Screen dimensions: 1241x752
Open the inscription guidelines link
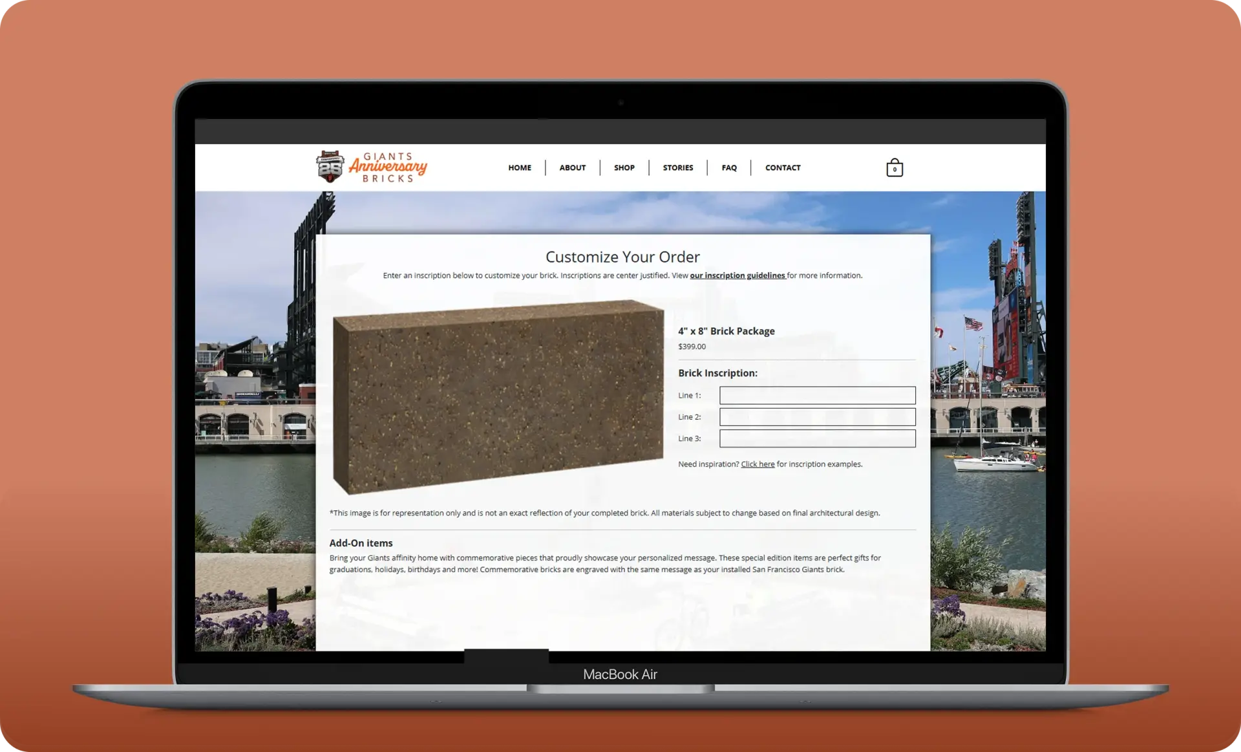coord(737,275)
